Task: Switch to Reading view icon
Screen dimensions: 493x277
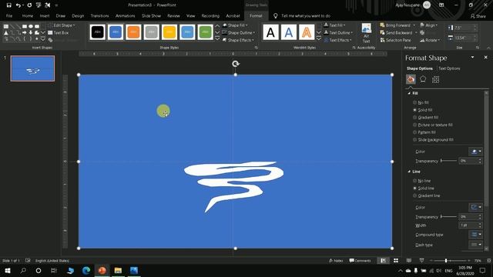Action: pos(409,261)
